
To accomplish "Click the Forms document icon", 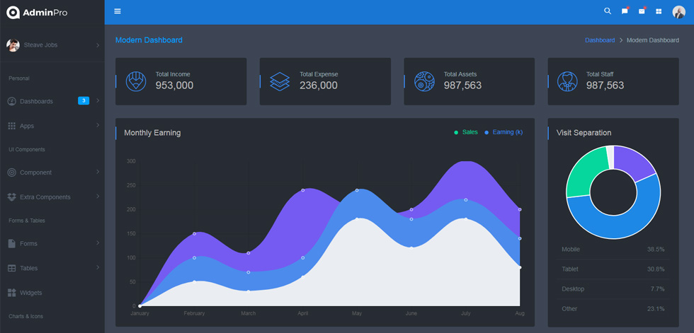I will (12, 243).
